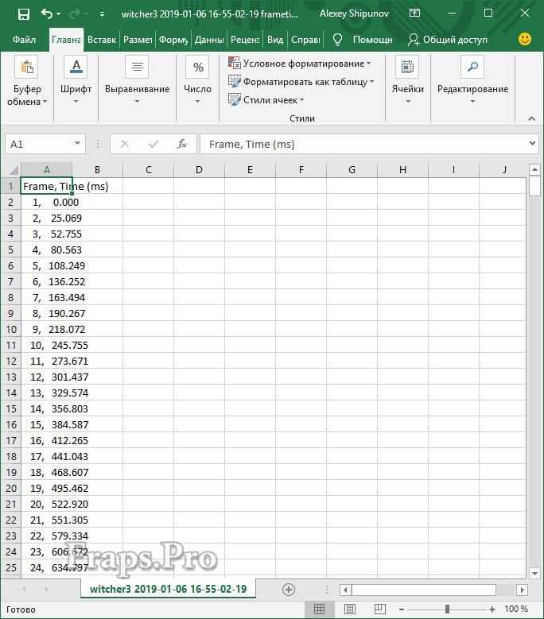Switch to Page Break Preview icon
The width and height of the screenshot is (544, 619).
[379, 609]
